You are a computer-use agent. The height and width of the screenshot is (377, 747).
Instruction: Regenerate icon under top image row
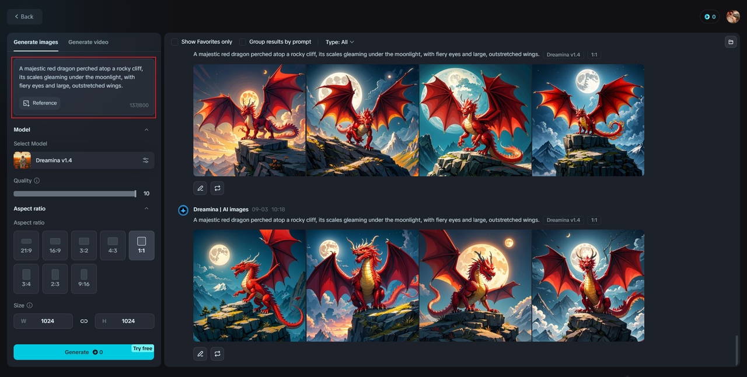(217, 188)
